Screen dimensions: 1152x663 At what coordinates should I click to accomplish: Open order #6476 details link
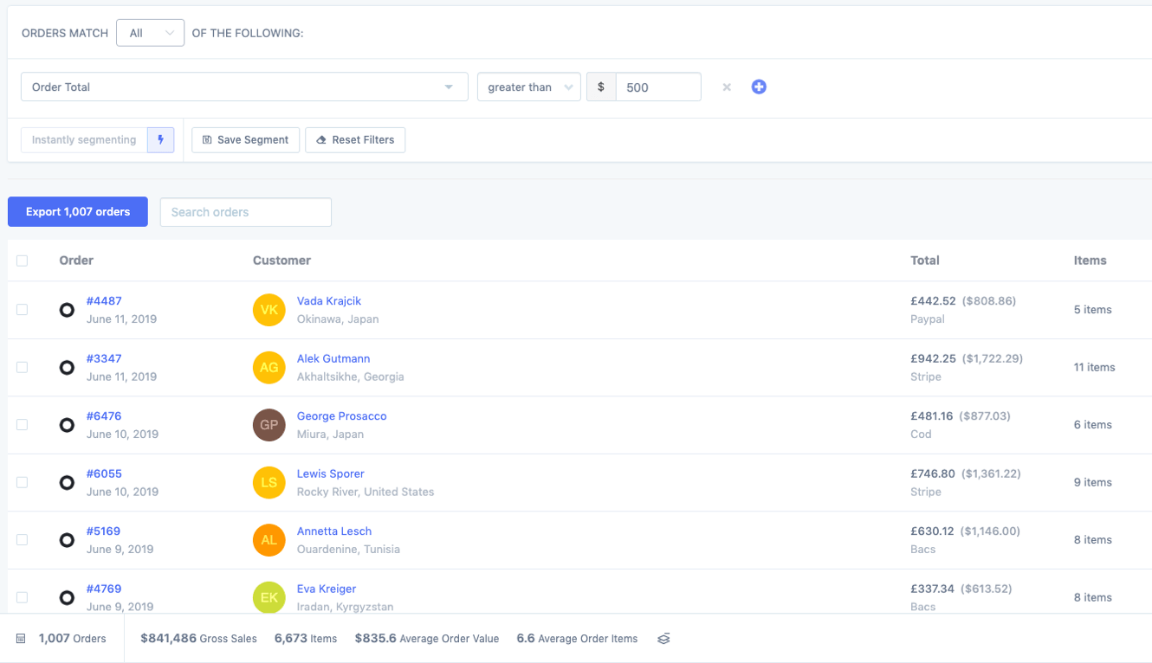coord(104,415)
